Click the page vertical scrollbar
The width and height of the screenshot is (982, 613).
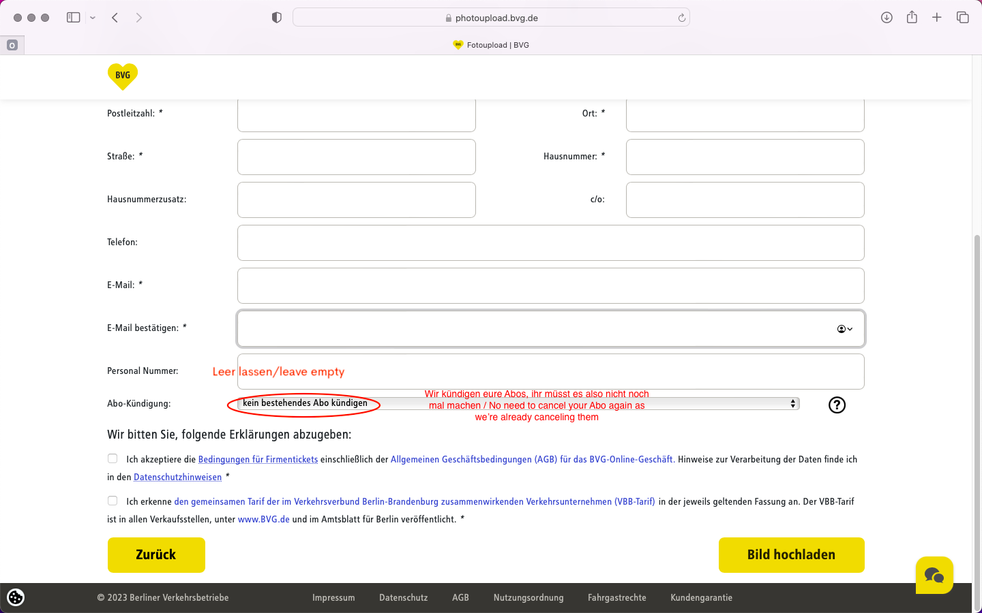(x=977, y=420)
